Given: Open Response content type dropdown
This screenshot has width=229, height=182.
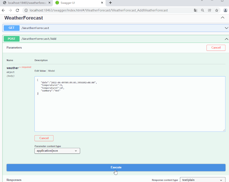Looking at the screenshot, I should tap(203, 180).
